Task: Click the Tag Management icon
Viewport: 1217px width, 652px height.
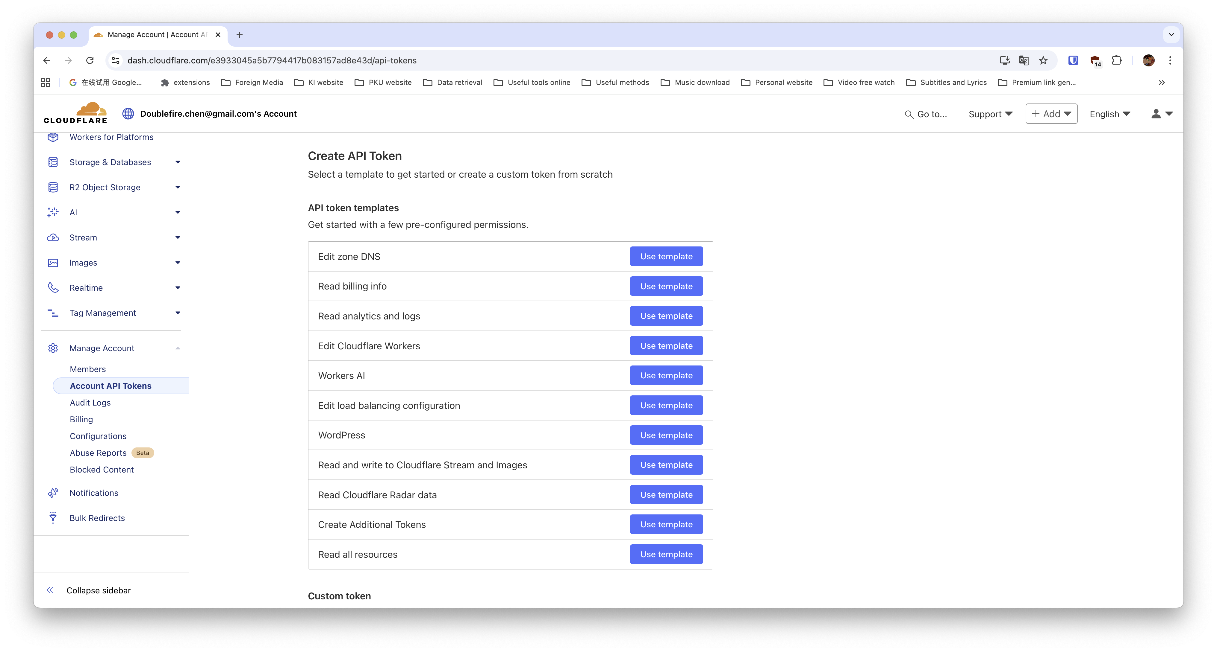Action: [x=53, y=313]
